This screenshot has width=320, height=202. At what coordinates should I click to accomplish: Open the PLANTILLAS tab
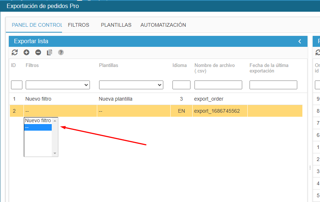116,25
